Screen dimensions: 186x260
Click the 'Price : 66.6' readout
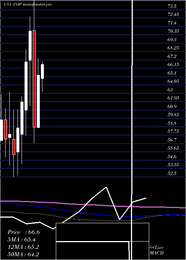click(x=23, y=232)
